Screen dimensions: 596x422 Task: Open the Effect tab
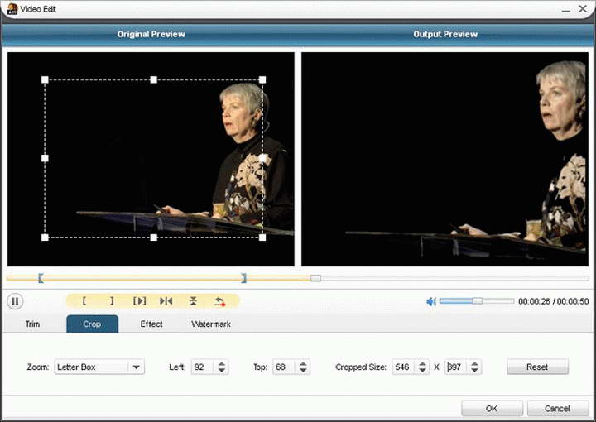(x=151, y=324)
